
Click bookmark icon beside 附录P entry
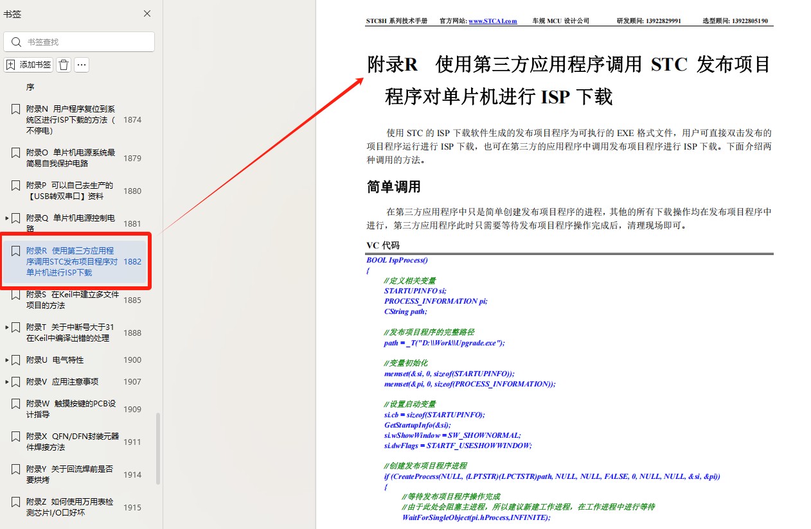tap(16, 186)
